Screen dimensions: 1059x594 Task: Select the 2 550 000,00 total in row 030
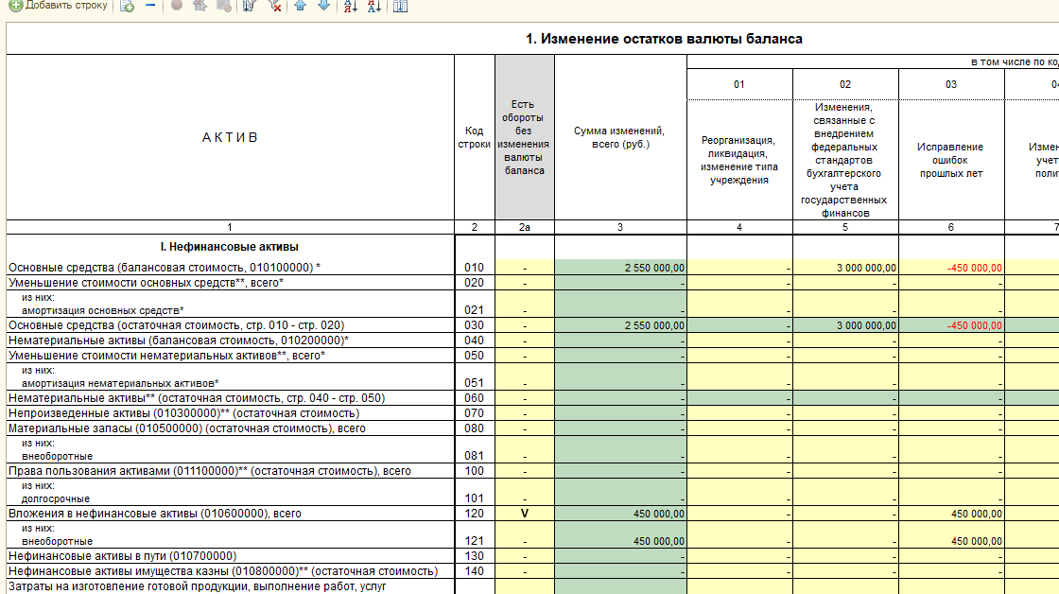point(620,325)
